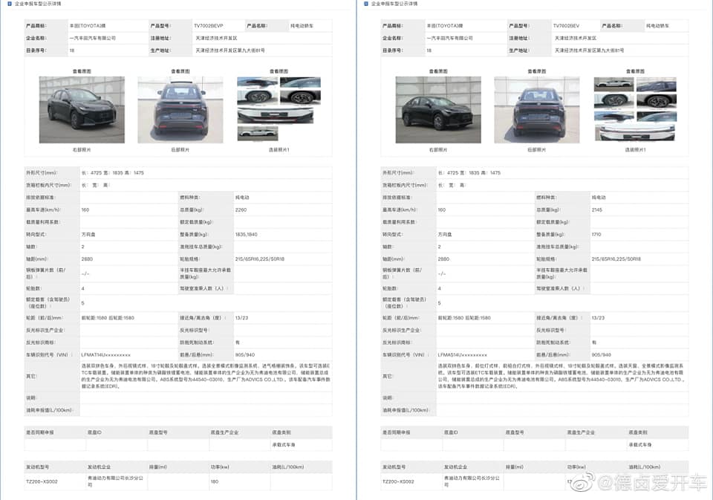Click the blue info icon on right page header
Viewport: 713px width, 500px height.
(366, 4)
